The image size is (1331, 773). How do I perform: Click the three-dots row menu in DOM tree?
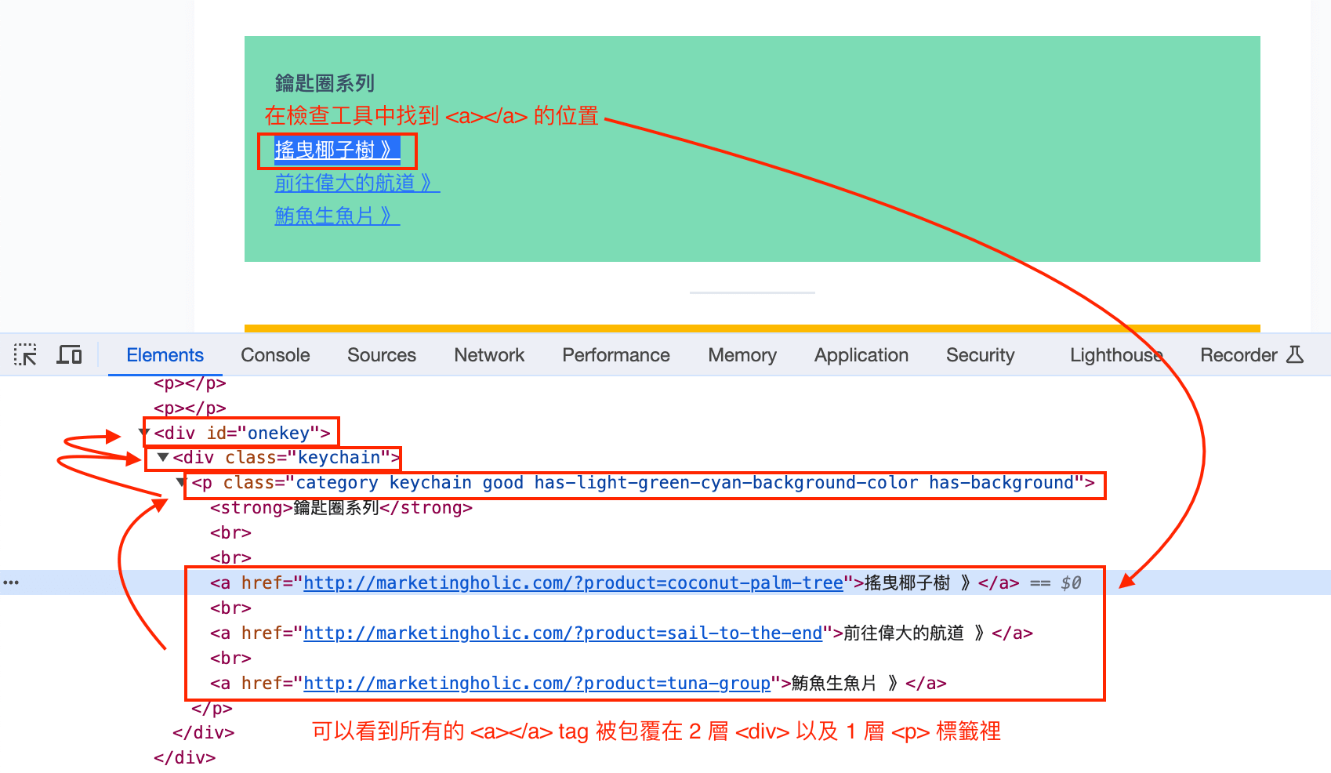point(11,582)
